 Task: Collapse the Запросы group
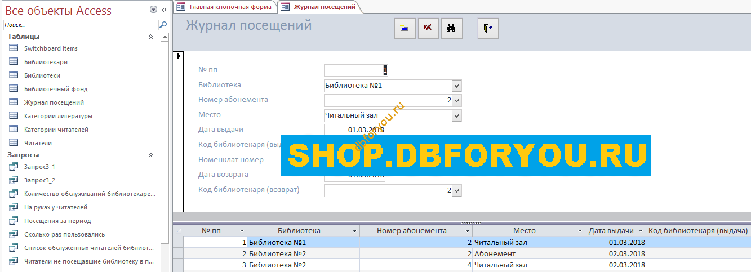pyautogui.click(x=150, y=155)
